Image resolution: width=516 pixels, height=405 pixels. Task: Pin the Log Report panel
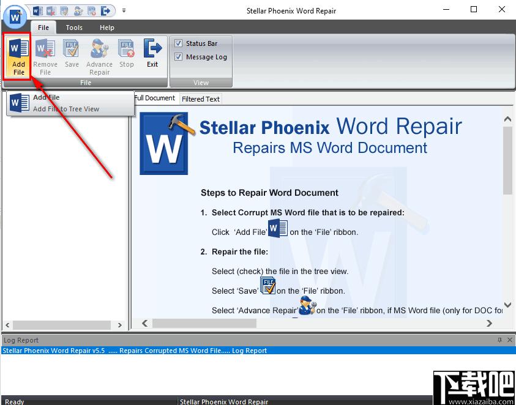tap(499, 340)
